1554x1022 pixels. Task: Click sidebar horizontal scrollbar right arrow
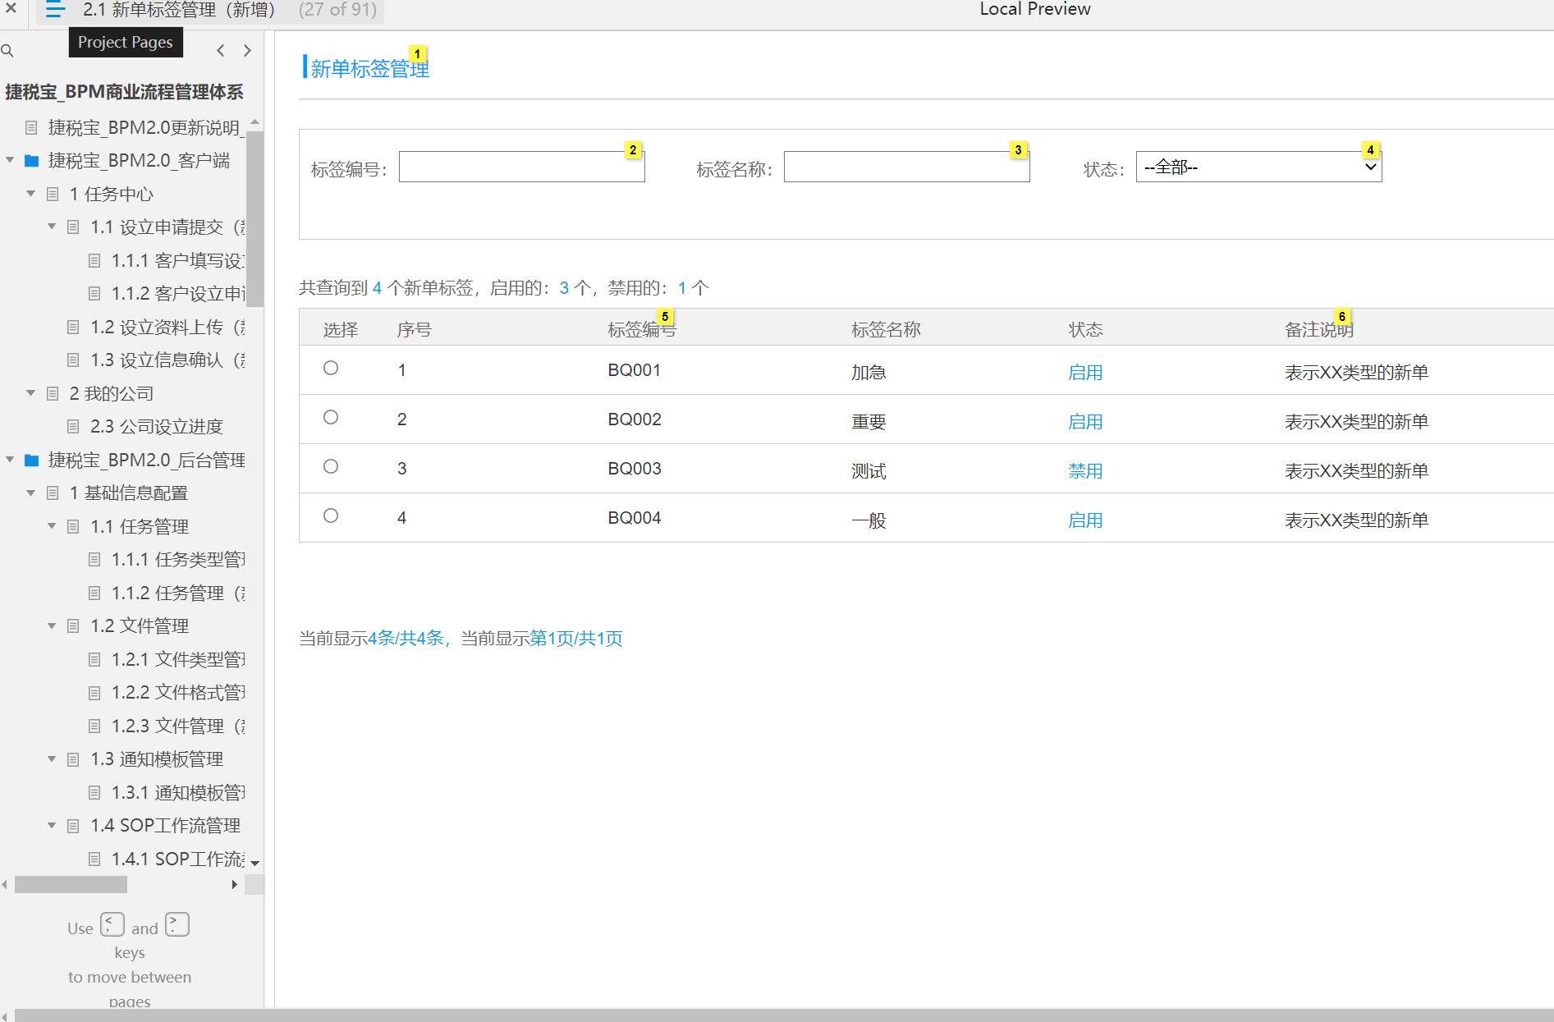click(x=235, y=885)
